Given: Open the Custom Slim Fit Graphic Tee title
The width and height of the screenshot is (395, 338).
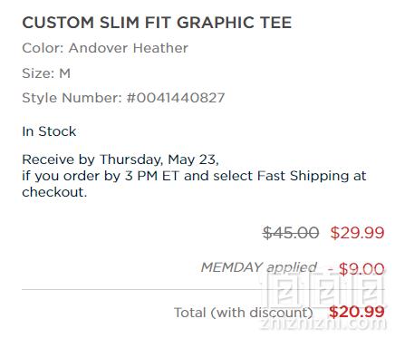Looking at the screenshot, I should tap(157, 23).
